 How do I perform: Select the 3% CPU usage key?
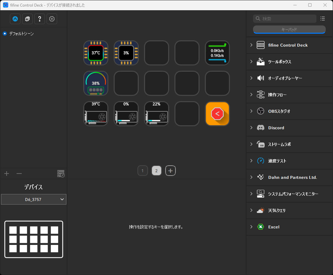(126, 53)
